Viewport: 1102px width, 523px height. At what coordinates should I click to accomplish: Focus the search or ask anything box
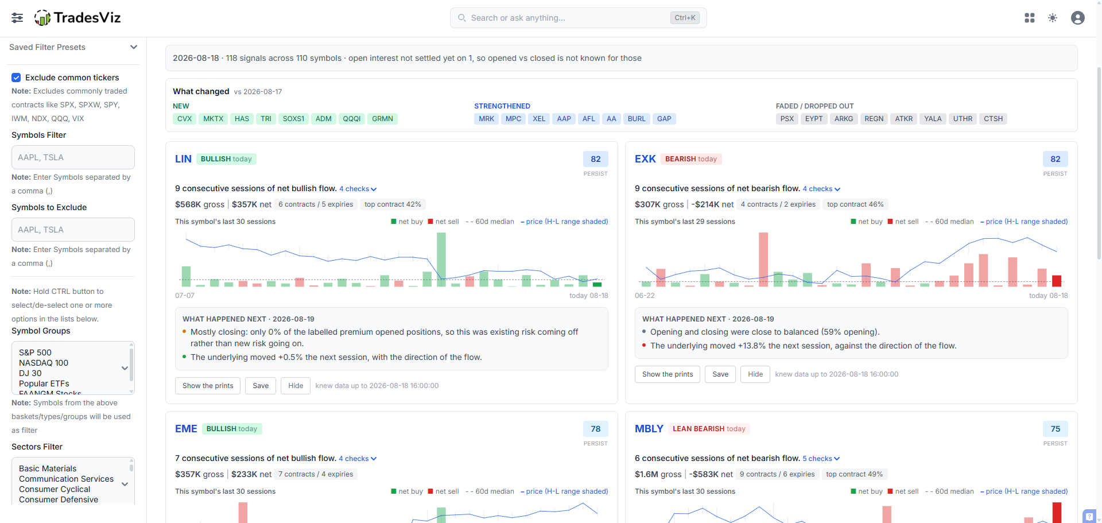(578, 18)
